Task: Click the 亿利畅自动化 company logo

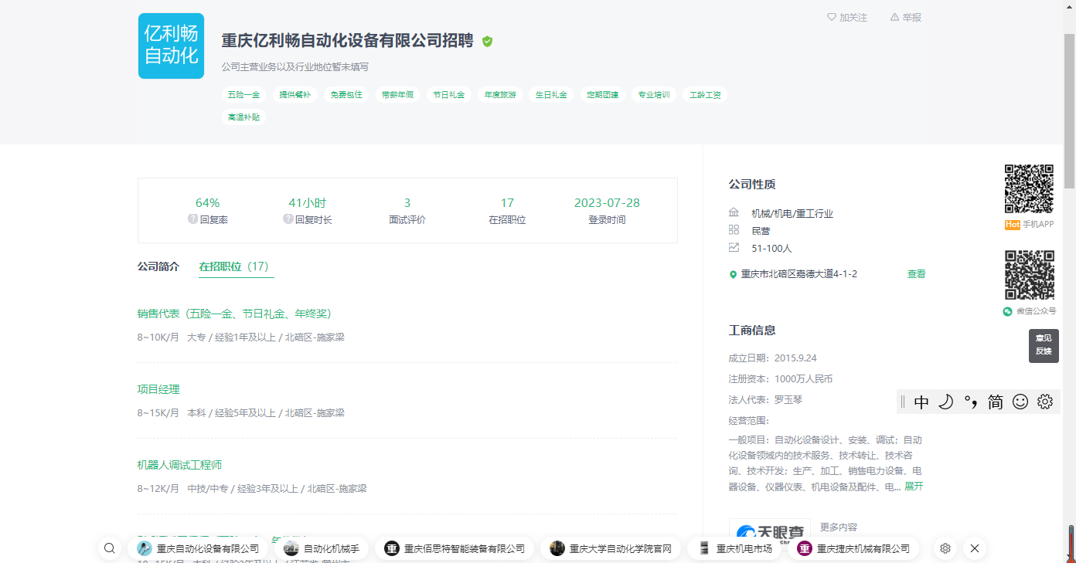Action: pos(171,46)
